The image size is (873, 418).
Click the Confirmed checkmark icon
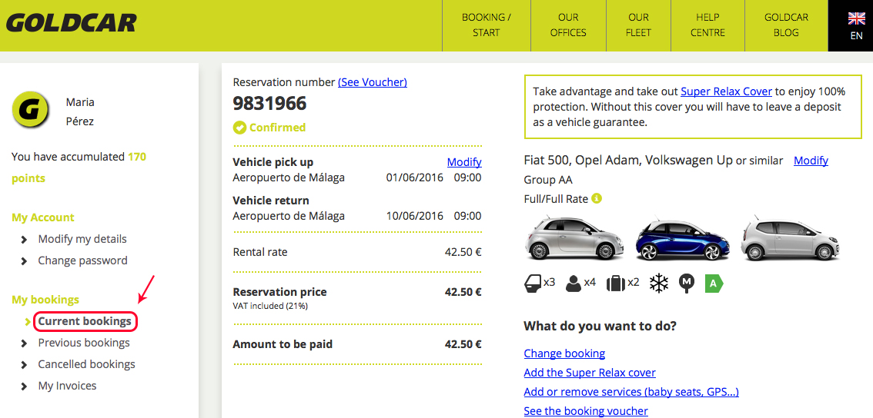click(239, 128)
